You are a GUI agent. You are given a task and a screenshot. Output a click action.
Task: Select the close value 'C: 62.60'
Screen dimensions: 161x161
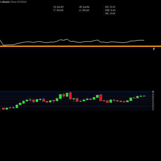tap(58, 10)
